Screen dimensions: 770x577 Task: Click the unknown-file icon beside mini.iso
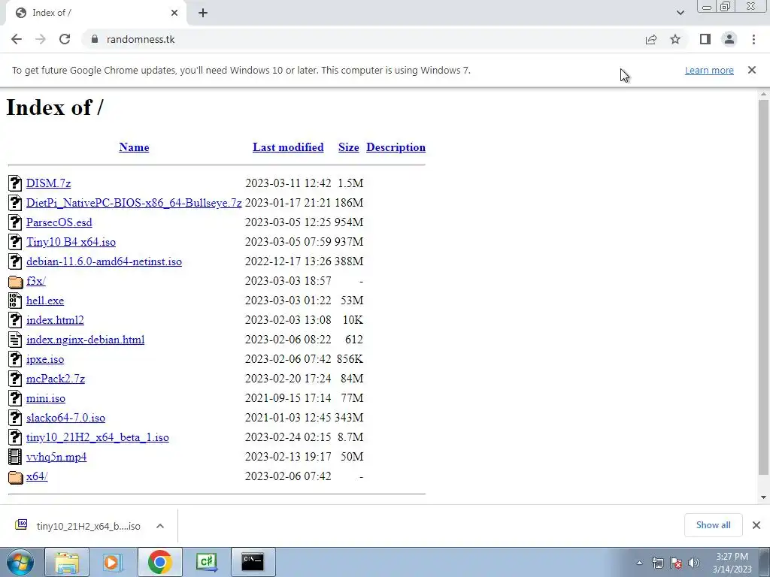(x=15, y=398)
